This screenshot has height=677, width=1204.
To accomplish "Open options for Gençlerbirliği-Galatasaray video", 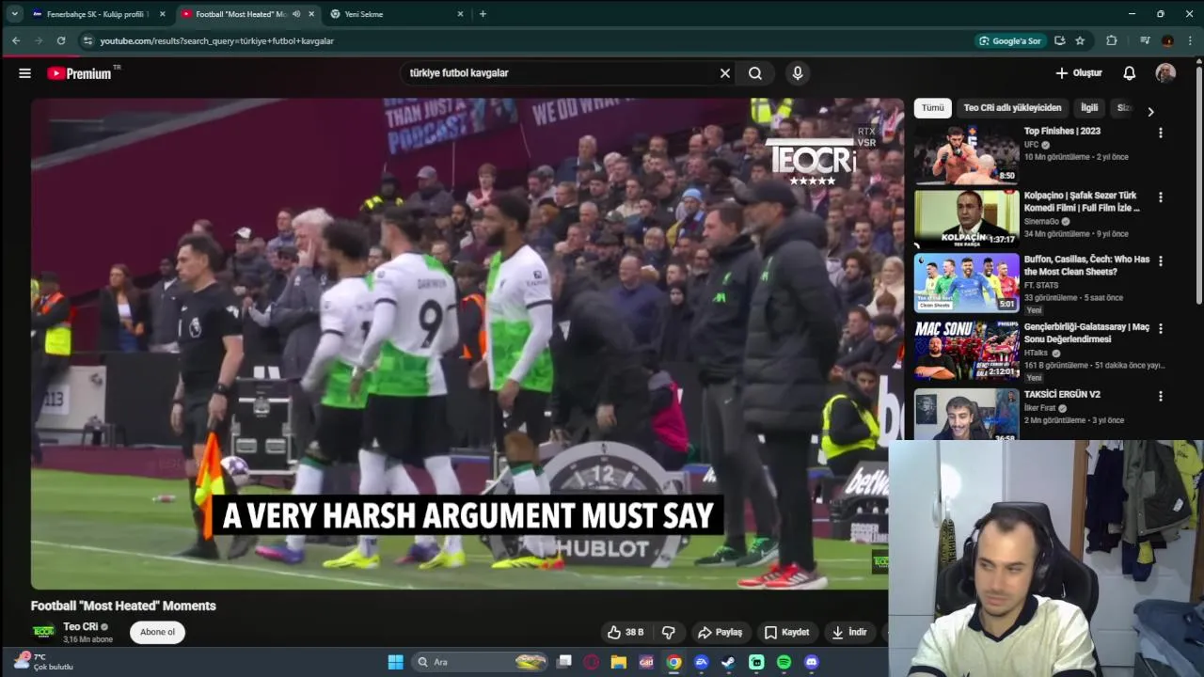I will coord(1160,328).
